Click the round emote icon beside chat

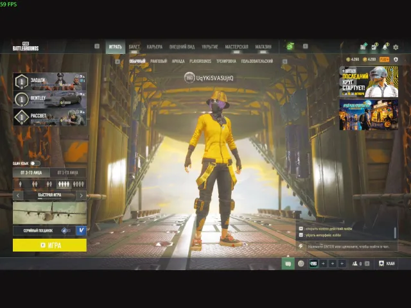tap(301, 264)
